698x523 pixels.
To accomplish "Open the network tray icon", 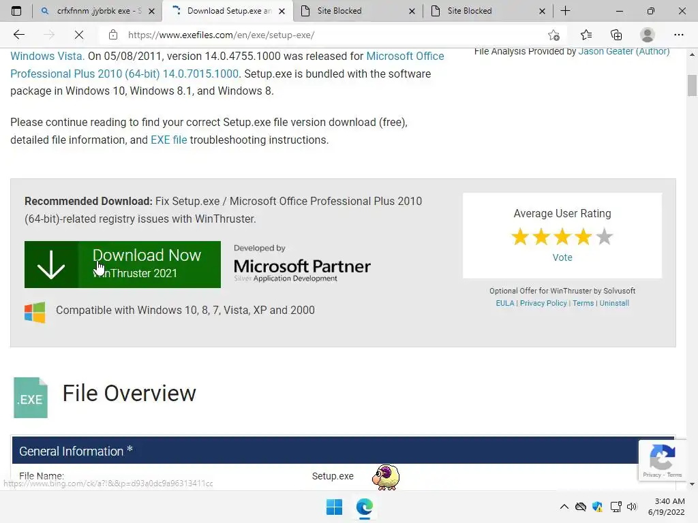I will [616, 507].
